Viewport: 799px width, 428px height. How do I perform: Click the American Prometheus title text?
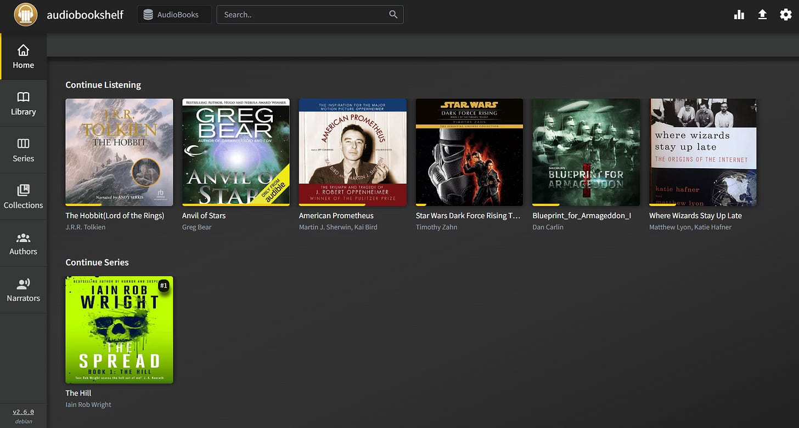tap(336, 215)
